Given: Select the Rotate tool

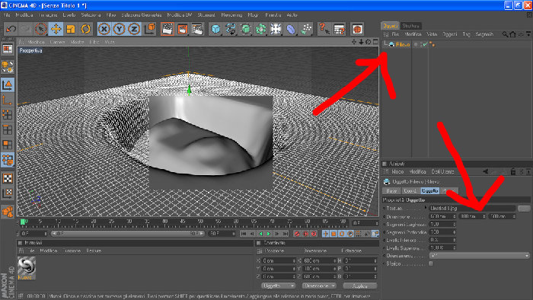Looking at the screenshot, I should pyautogui.click(x=85, y=29).
